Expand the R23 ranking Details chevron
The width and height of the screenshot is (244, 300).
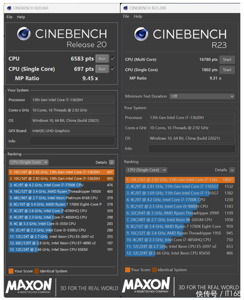(232, 170)
